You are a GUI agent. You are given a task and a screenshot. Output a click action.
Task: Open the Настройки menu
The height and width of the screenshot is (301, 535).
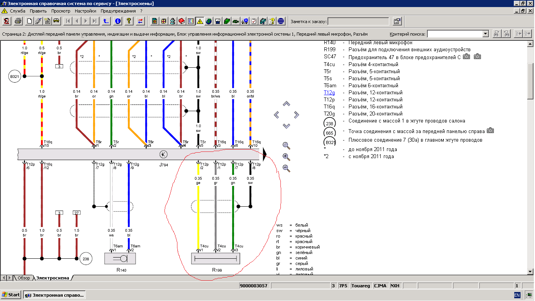tap(85, 11)
